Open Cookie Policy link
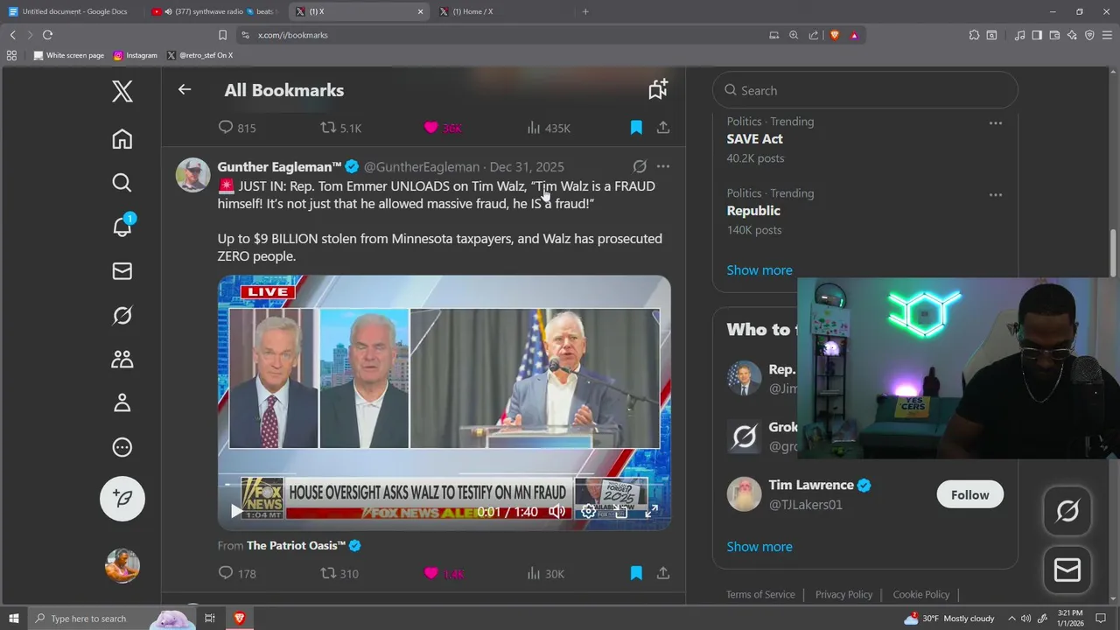This screenshot has height=630, width=1120. pos(921,594)
